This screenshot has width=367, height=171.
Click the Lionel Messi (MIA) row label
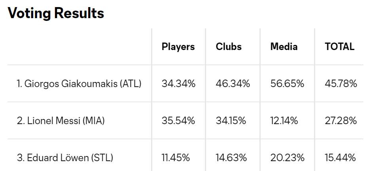pos(61,121)
